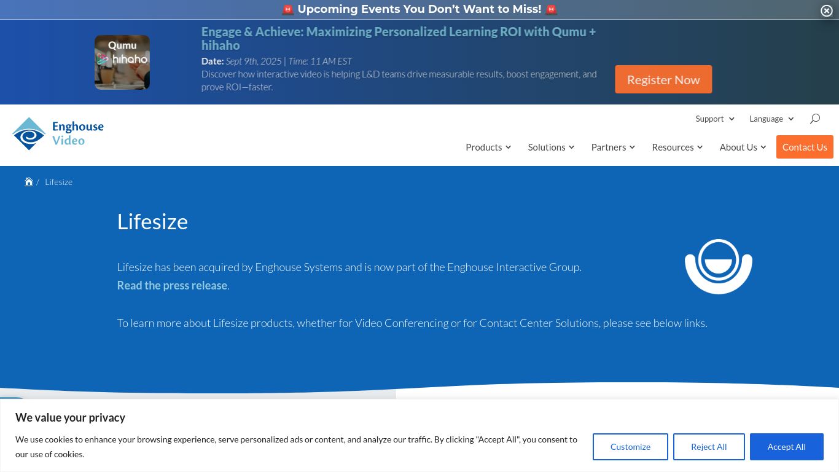The width and height of the screenshot is (839, 472).
Task: Expand the Support dropdown
Action: 715,119
